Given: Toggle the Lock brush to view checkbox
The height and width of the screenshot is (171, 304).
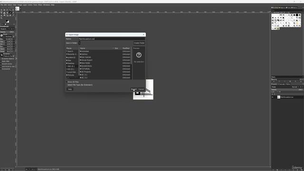Looking at the screenshot, I should (x=1, y=66).
